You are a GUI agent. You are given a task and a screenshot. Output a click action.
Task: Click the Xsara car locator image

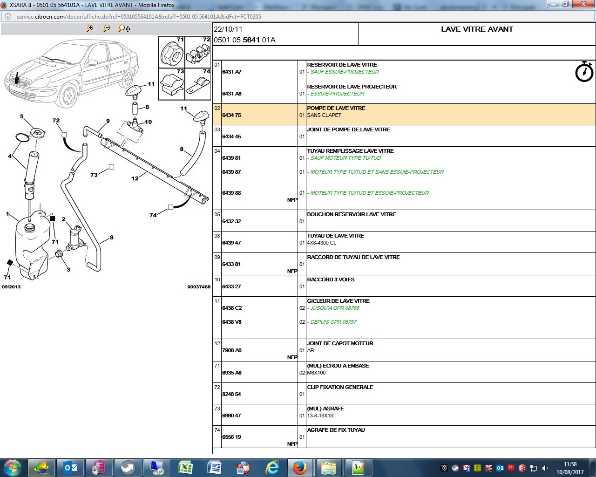(71, 73)
